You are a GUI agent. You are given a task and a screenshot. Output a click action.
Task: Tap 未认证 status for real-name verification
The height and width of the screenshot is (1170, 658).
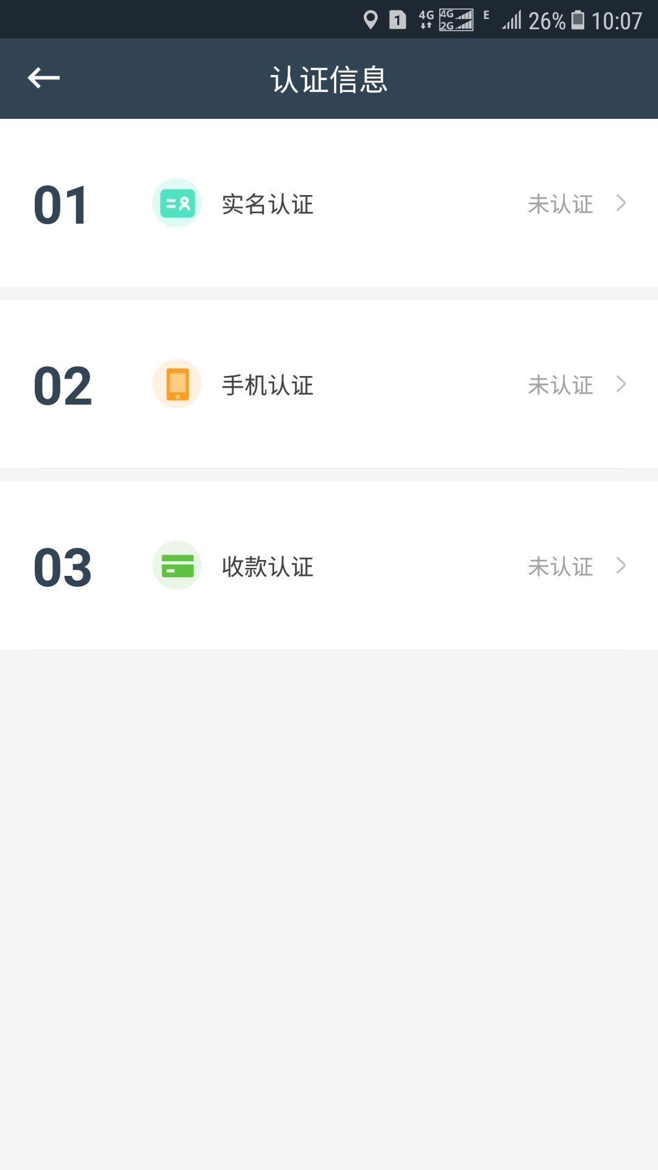(x=560, y=204)
